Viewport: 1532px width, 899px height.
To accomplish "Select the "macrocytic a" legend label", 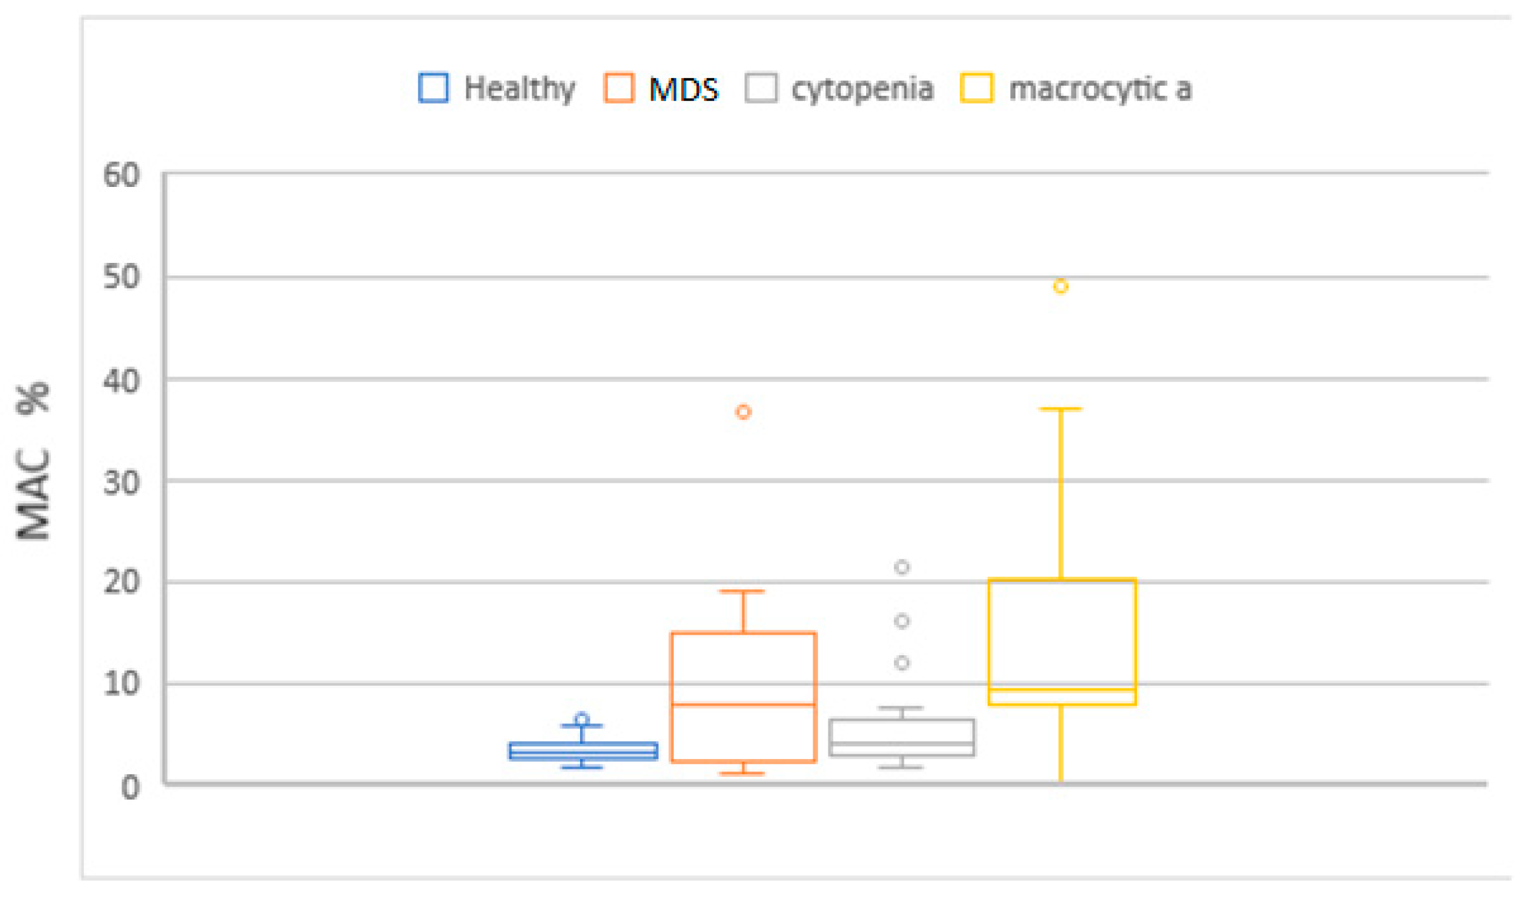I will click(x=1100, y=89).
